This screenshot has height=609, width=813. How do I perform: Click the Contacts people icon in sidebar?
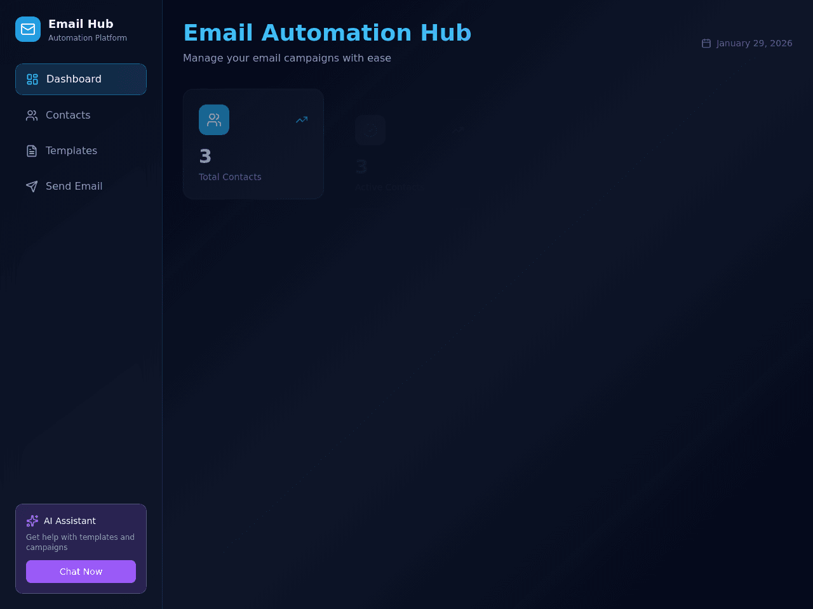pyautogui.click(x=32, y=115)
